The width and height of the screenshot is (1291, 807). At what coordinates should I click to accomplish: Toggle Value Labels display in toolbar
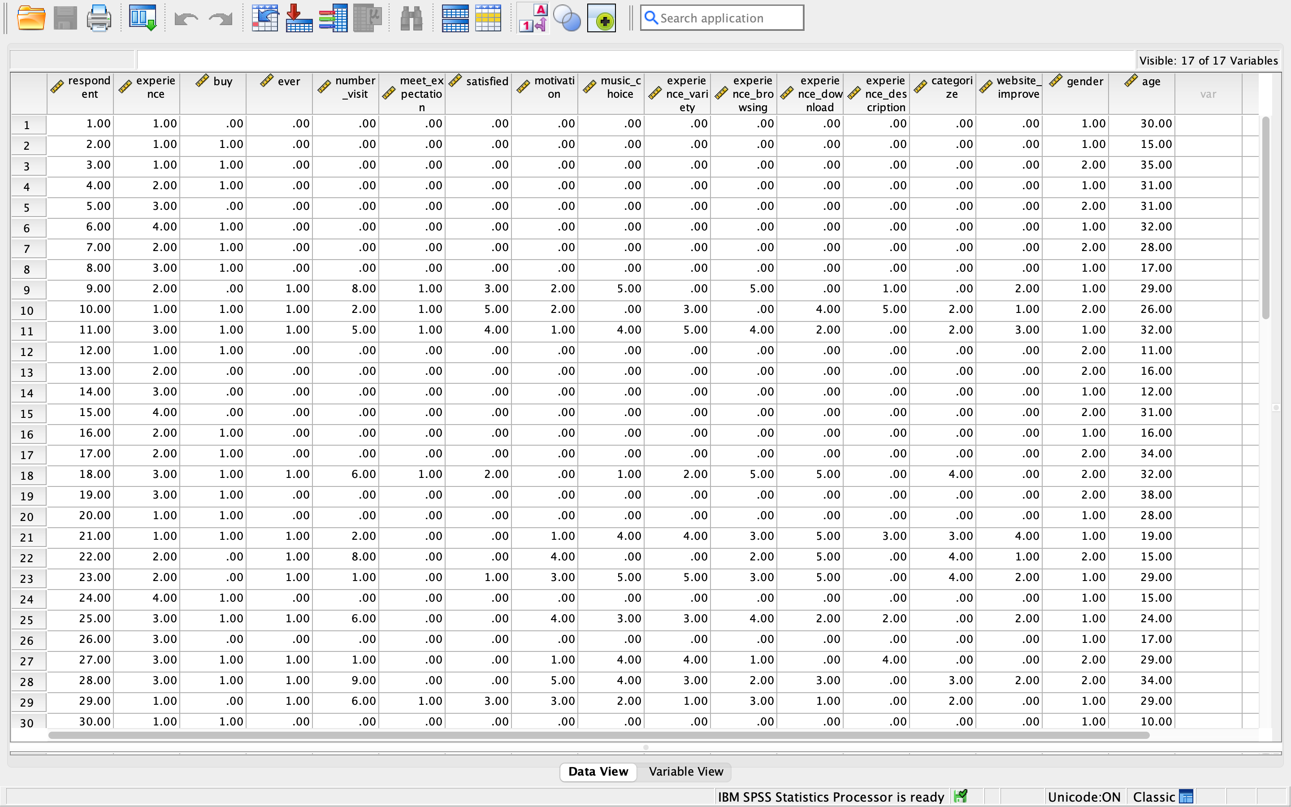(533, 18)
